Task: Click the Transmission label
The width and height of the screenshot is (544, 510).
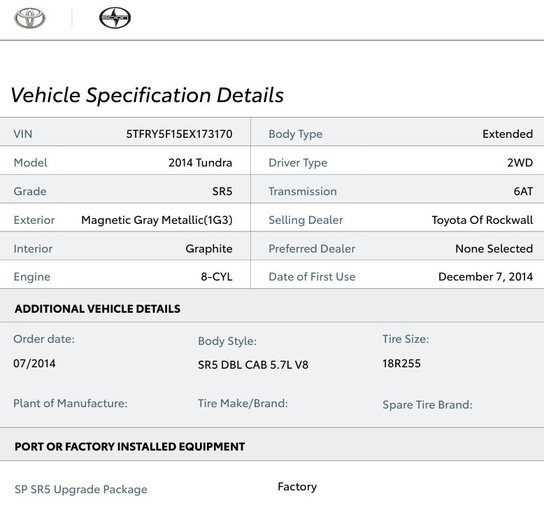Action: (303, 191)
